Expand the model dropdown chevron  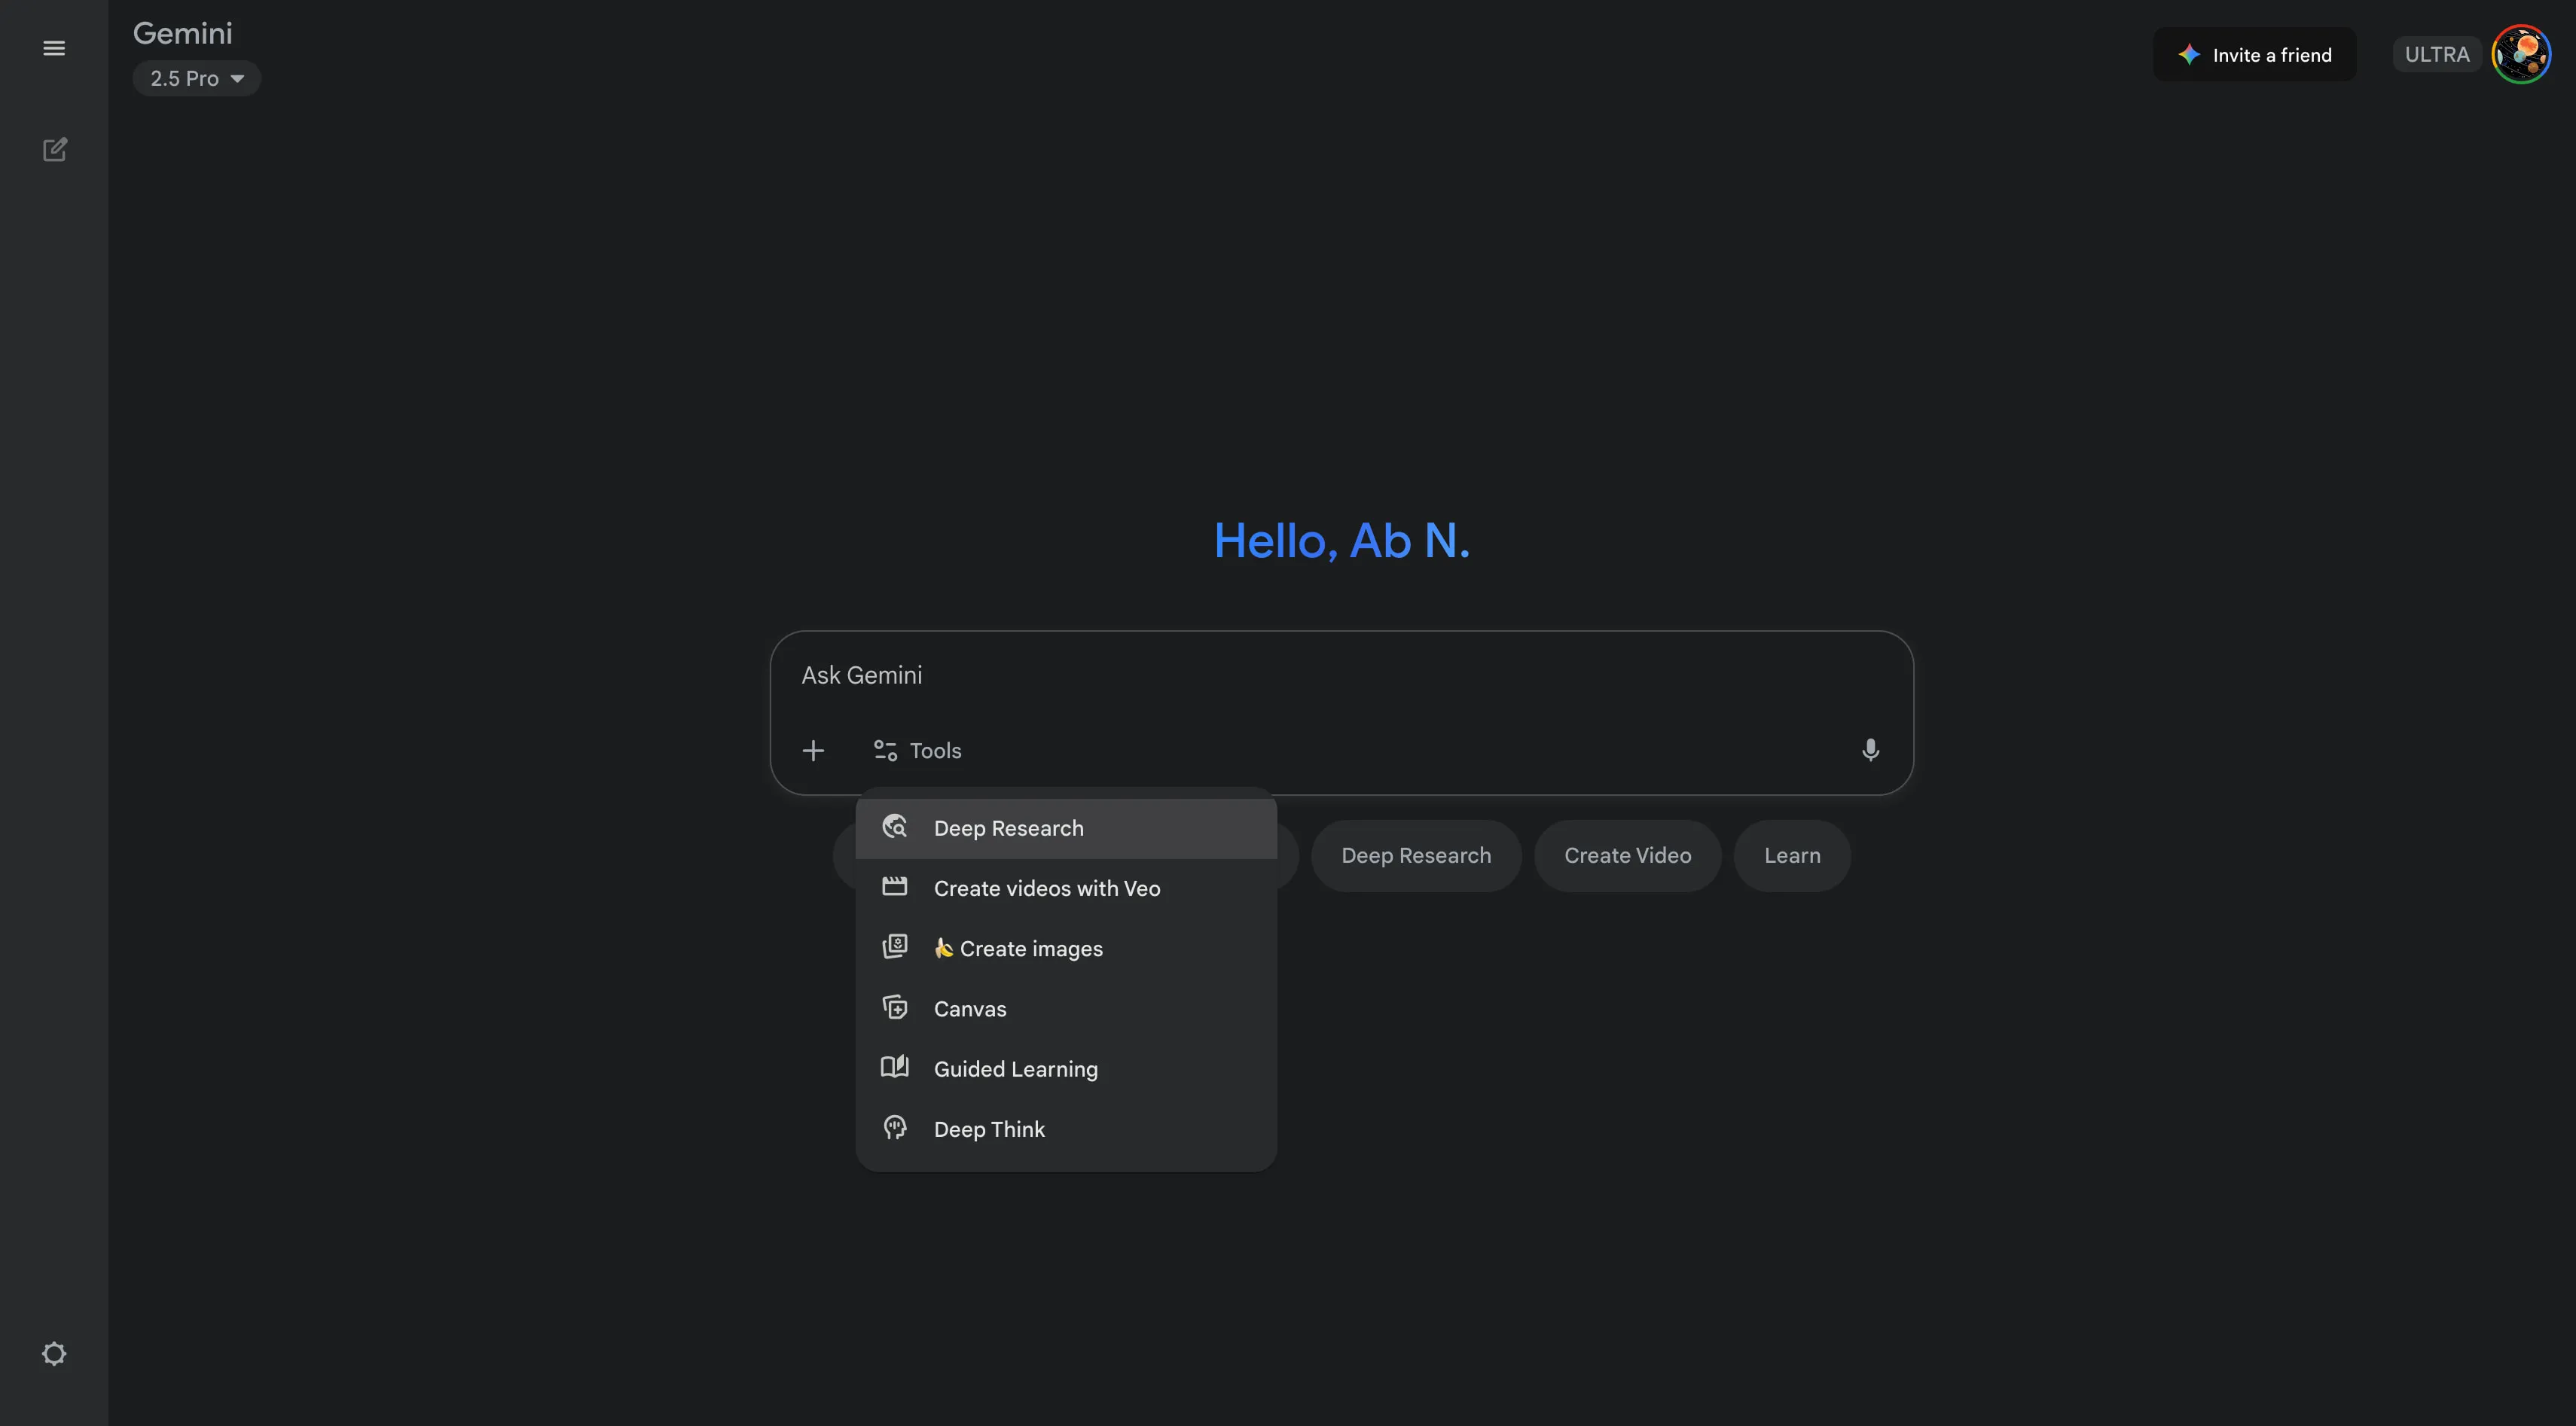click(x=237, y=78)
